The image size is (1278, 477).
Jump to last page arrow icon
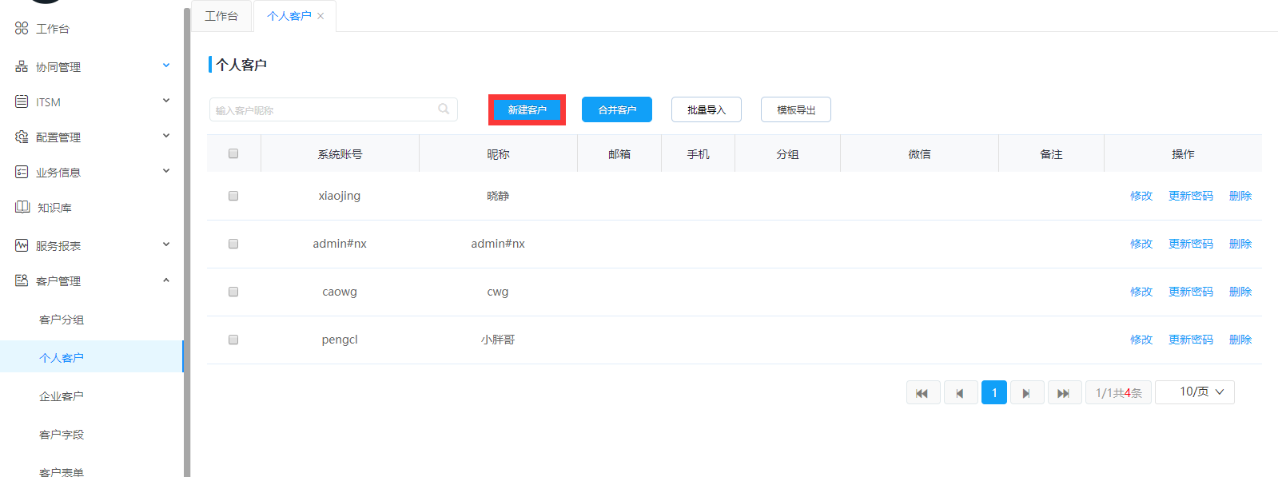point(1064,393)
